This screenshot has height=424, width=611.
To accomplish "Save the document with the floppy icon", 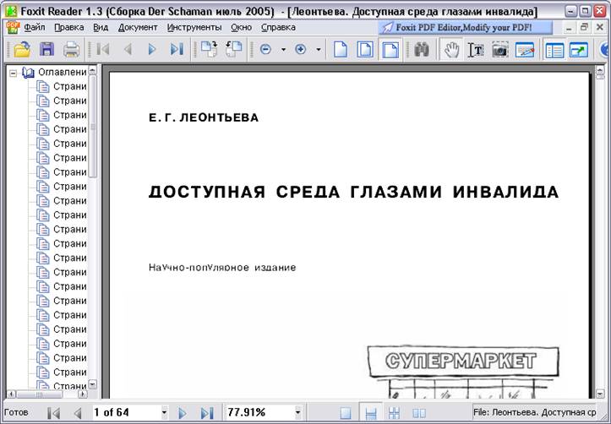I will point(46,50).
